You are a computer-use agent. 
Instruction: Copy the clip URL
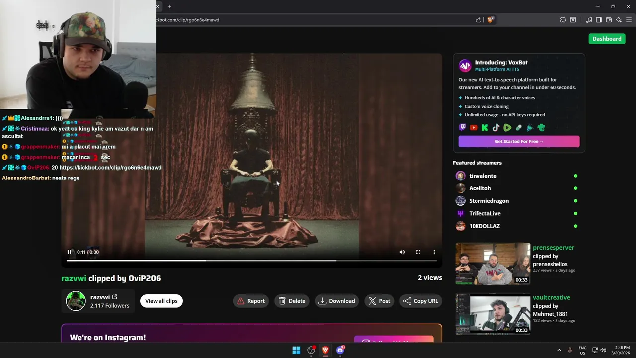421,301
